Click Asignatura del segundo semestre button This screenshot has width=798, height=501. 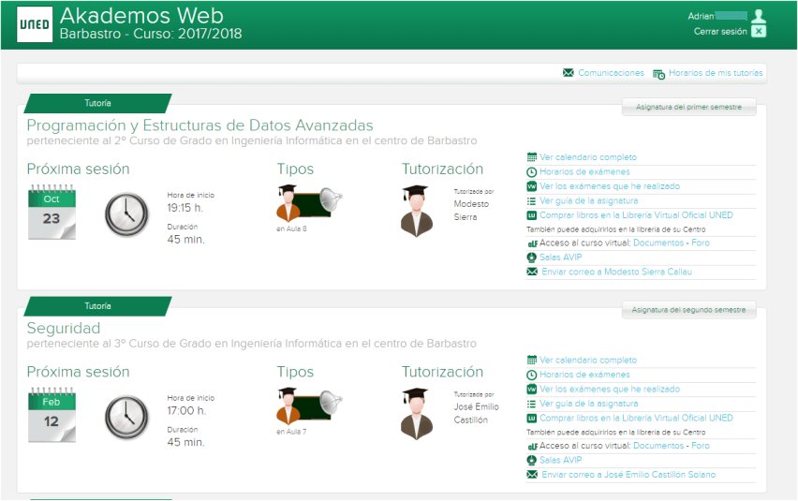click(x=688, y=310)
